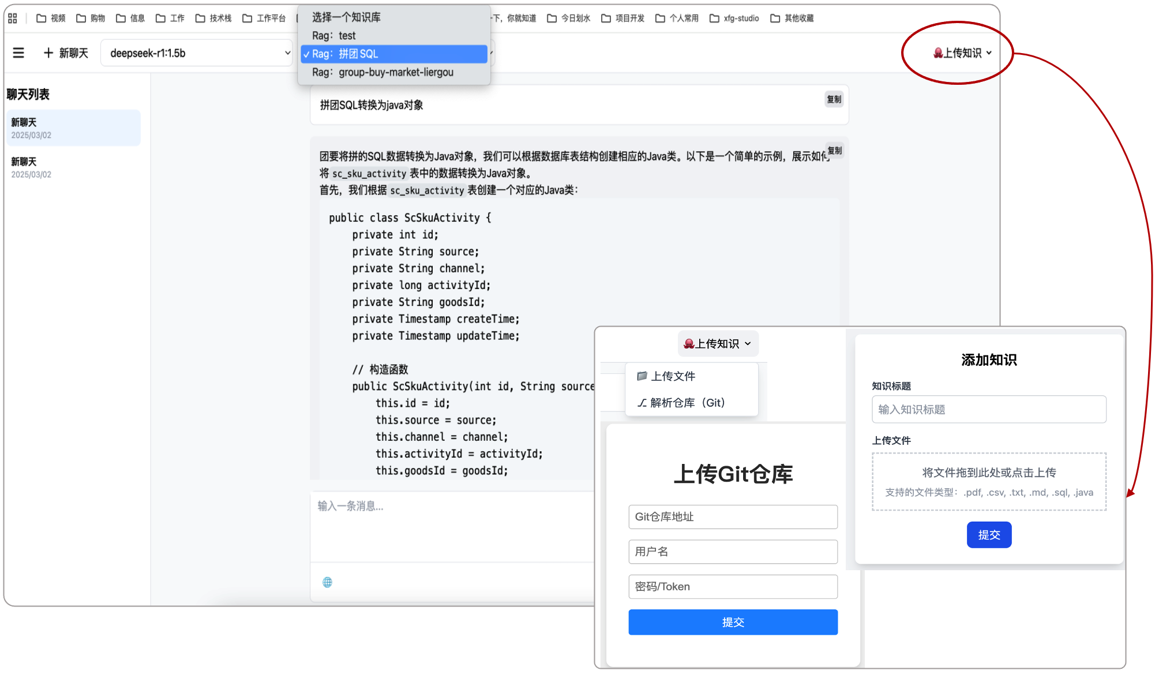Open the browser apps grid icon
The image size is (1155, 674).
coord(13,18)
